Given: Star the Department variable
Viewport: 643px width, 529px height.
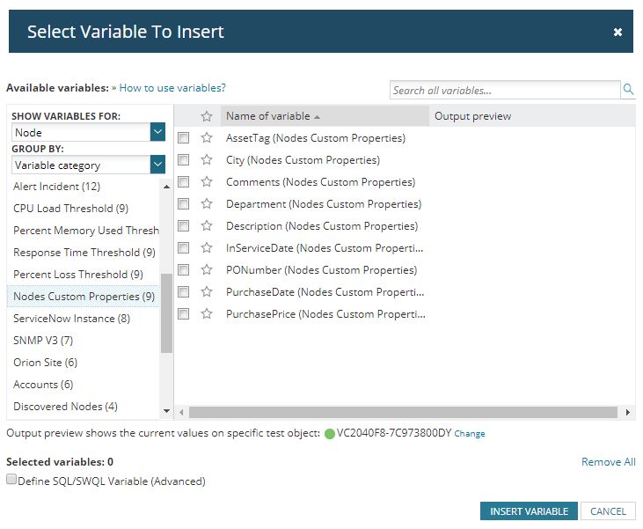Looking at the screenshot, I should coord(207,204).
